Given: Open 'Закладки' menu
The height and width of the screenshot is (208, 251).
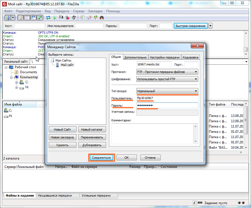Looking at the screenshot, I should click(x=95, y=11).
